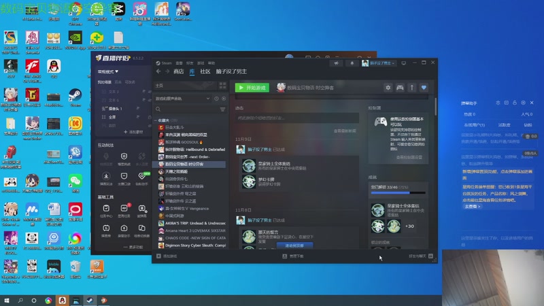The height and width of the screenshot is (306, 544).
Task: Open 好友与聊天 friends chat in Steam footer
Action: (421, 256)
